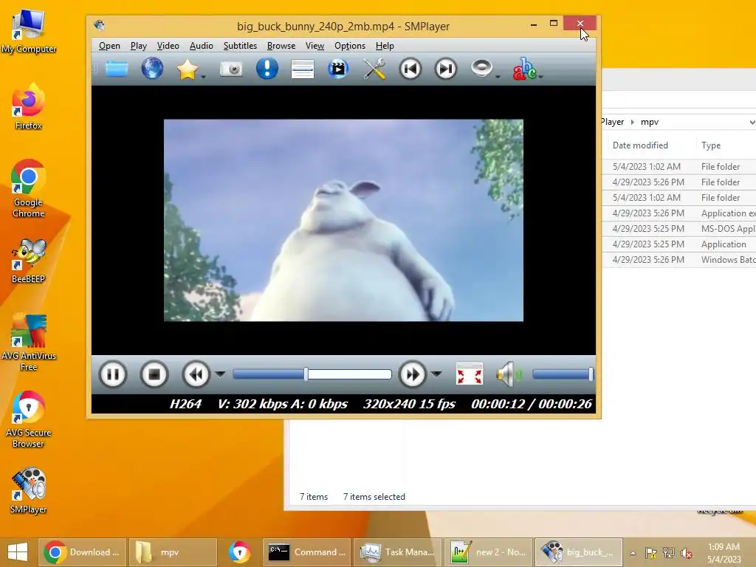The image size is (756, 567).
Task: Click the Windows Start button
Action: 18,552
